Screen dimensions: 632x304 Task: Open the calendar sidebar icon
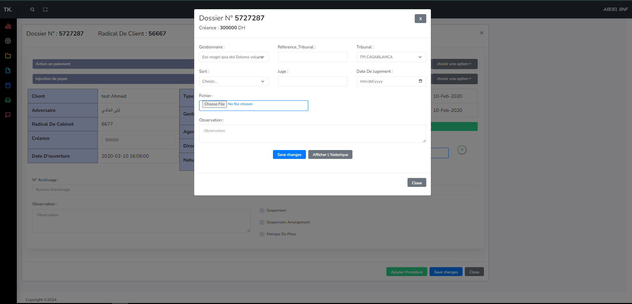coord(8,85)
